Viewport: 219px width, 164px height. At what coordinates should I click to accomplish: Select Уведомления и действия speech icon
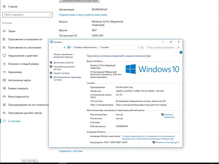click(x=4, y=56)
